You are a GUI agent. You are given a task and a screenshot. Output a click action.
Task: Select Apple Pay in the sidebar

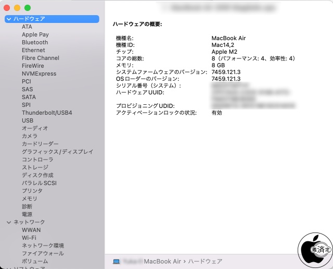click(x=35, y=34)
